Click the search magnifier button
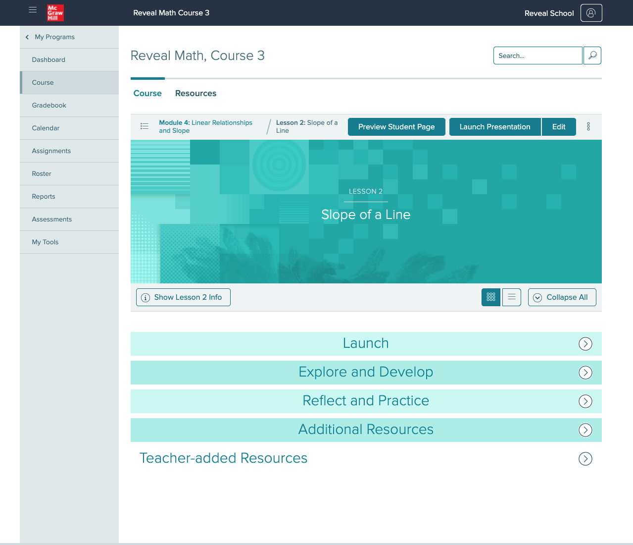The image size is (633, 545). 592,55
